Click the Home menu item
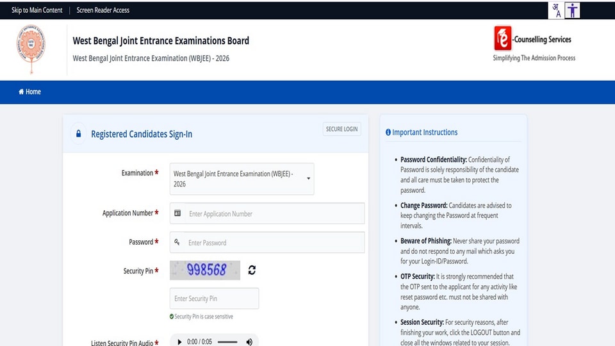Viewport: 615px width, 346px height. (30, 92)
